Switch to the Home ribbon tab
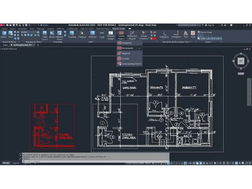This screenshot has width=252, height=189. coord(5,29)
